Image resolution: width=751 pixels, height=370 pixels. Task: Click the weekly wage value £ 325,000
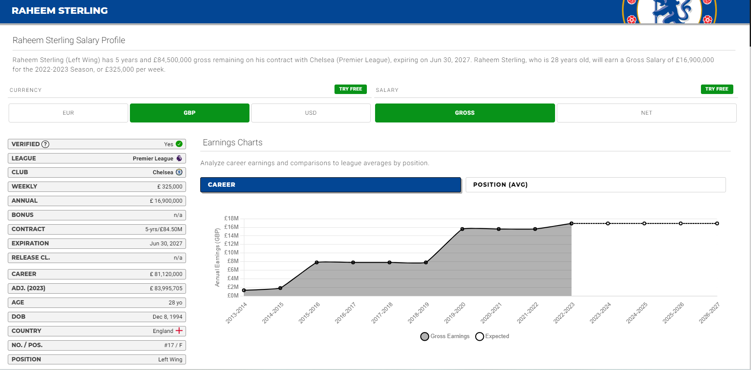click(170, 186)
